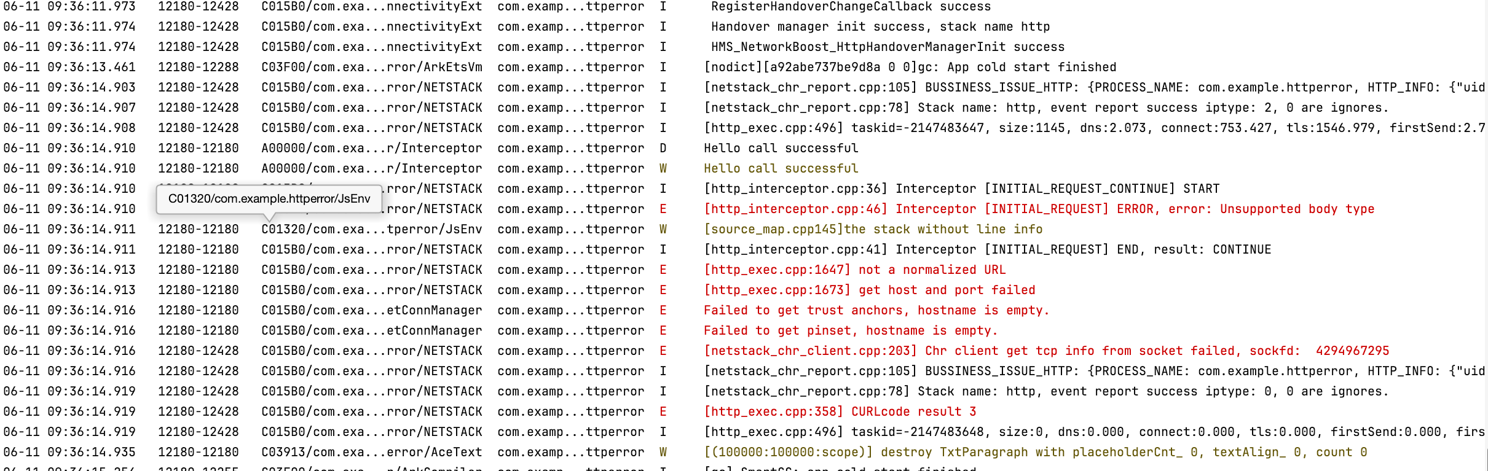Screen dimensions: 1488x471
Task: Click the 'INITIAL_REQUEST END, result: CONTINUE' line
Action: (x=987, y=249)
